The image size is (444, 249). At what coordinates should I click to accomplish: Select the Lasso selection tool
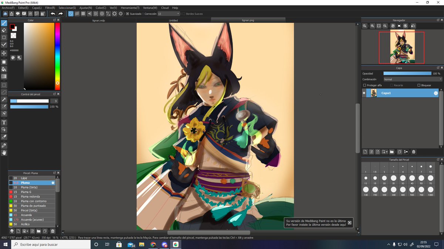pyautogui.click(x=4, y=92)
